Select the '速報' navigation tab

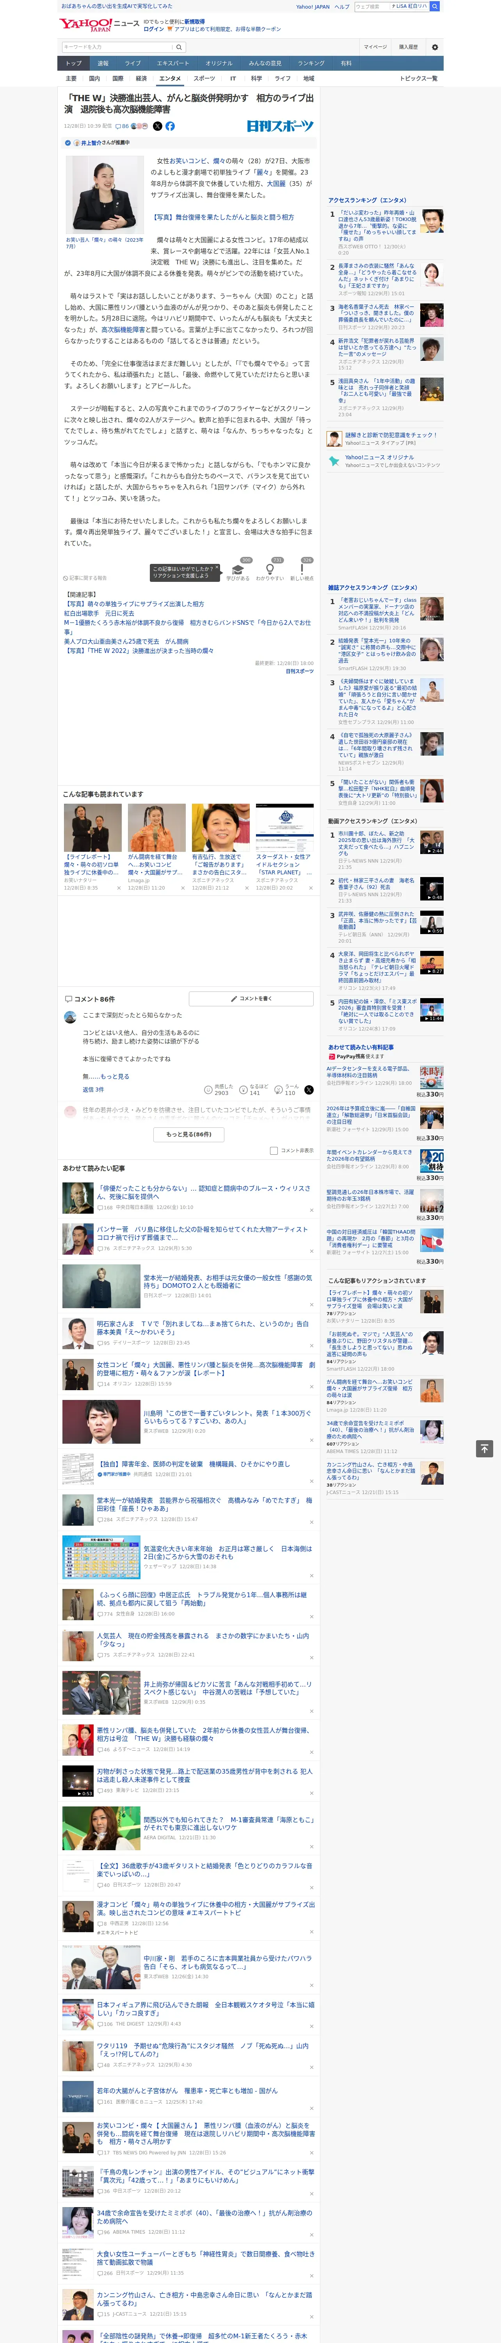point(103,64)
